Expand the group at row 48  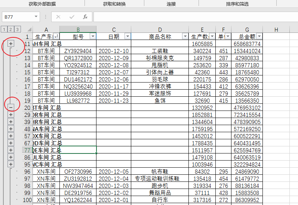[11, 129]
